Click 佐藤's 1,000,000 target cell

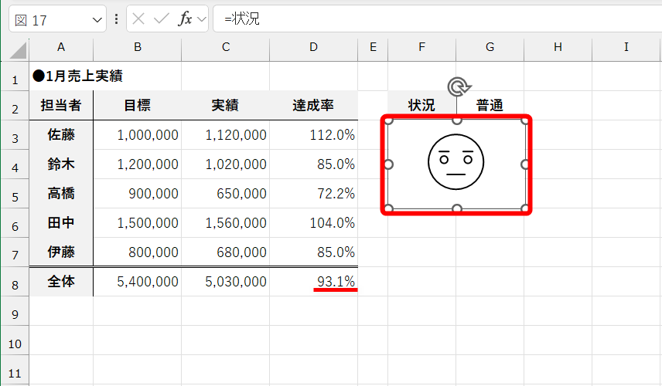(x=137, y=135)
